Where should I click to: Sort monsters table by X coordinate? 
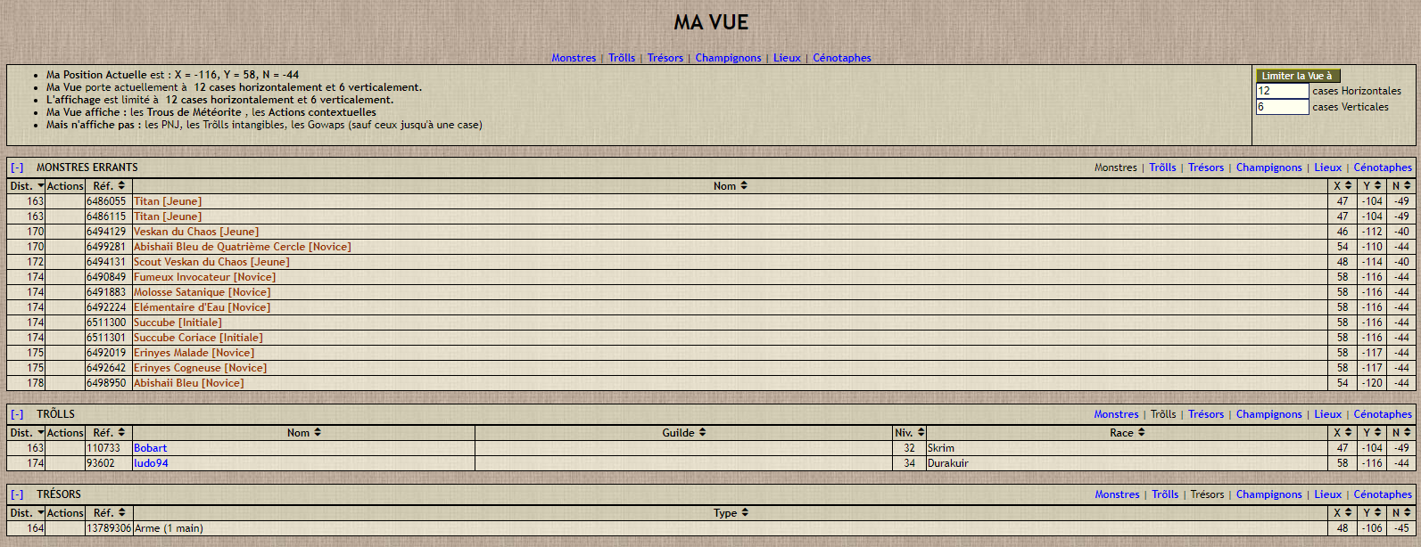click(1348, 186)
